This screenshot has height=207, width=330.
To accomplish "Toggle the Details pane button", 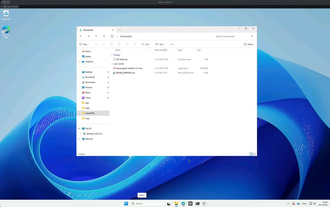I will pyautogui.click(x=249, y=44).
